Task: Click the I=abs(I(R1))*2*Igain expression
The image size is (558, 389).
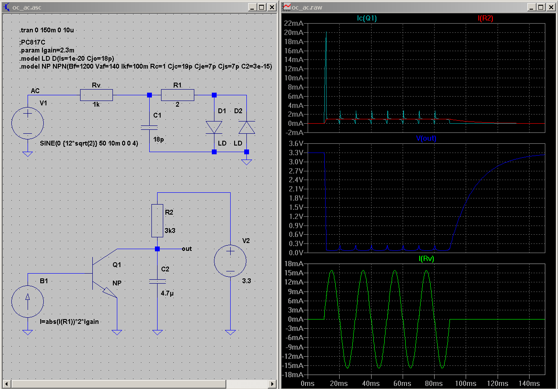Action: pyautogui.click(x=69, y=321)
